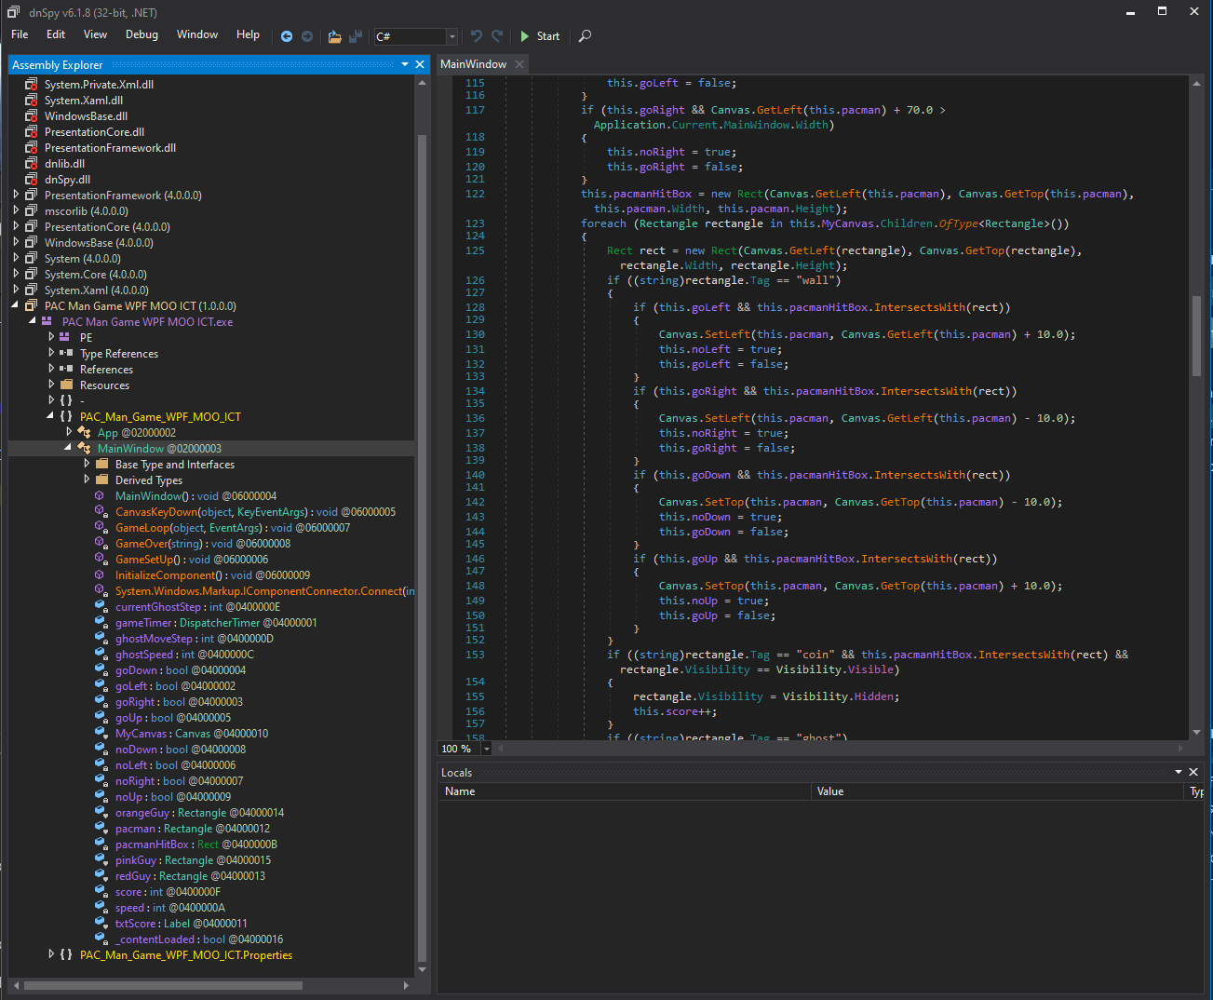Open Assembly Explorer panel options dropdown
1213x1000 pixels.
405,64
